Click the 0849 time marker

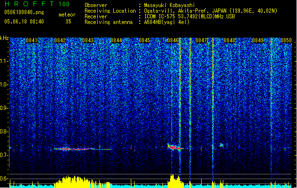click(x=258, y=40)
